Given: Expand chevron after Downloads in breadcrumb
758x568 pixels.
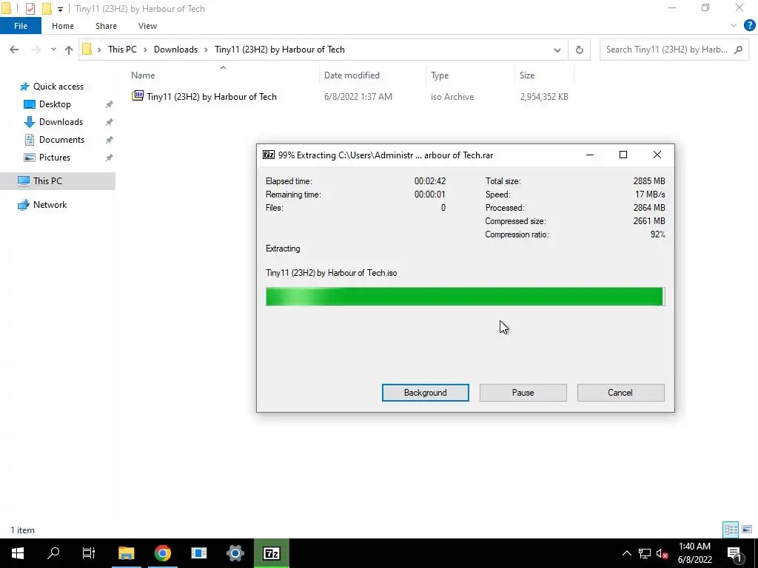Looking at the screenshot, I should tap(206, 50).
